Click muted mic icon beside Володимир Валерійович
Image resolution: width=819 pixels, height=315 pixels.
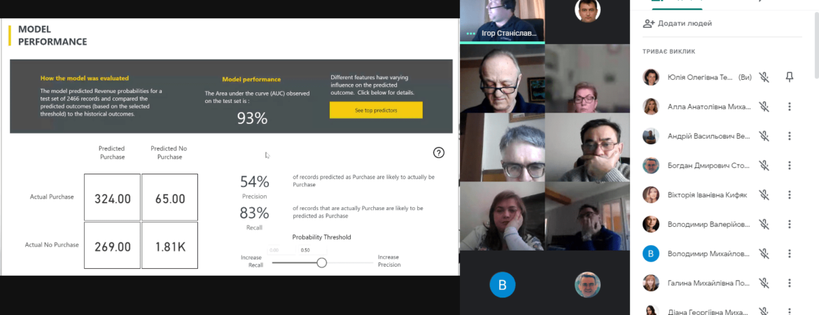pyautogui.click(x=764, y=224)
